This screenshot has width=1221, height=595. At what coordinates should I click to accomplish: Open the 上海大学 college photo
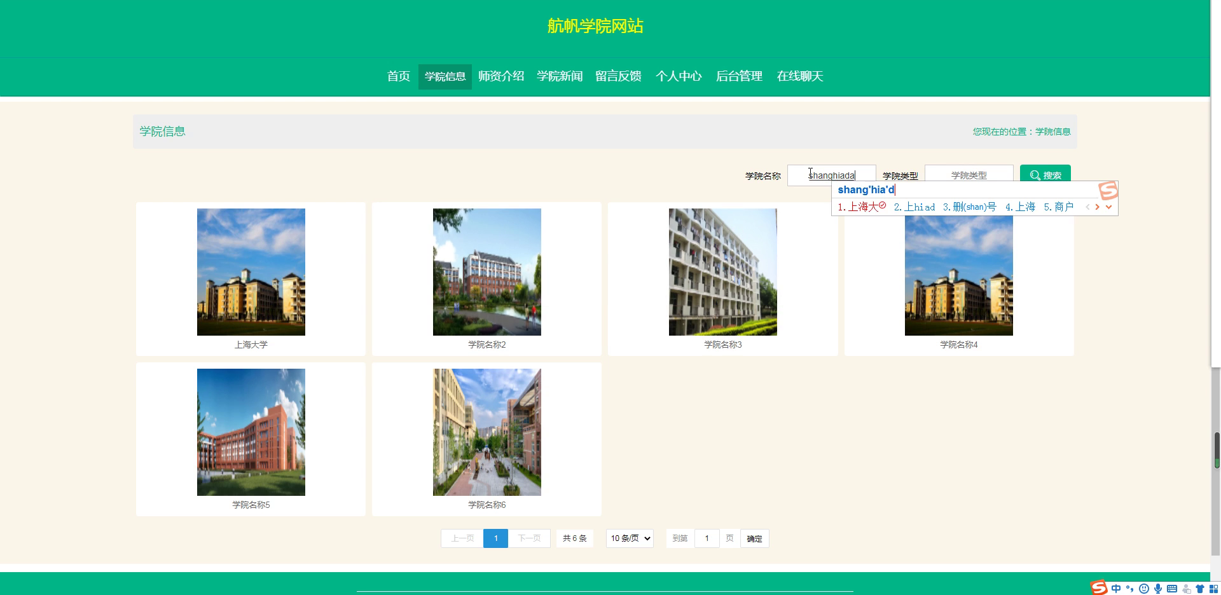pyautogui.click(x=251, y=272)
